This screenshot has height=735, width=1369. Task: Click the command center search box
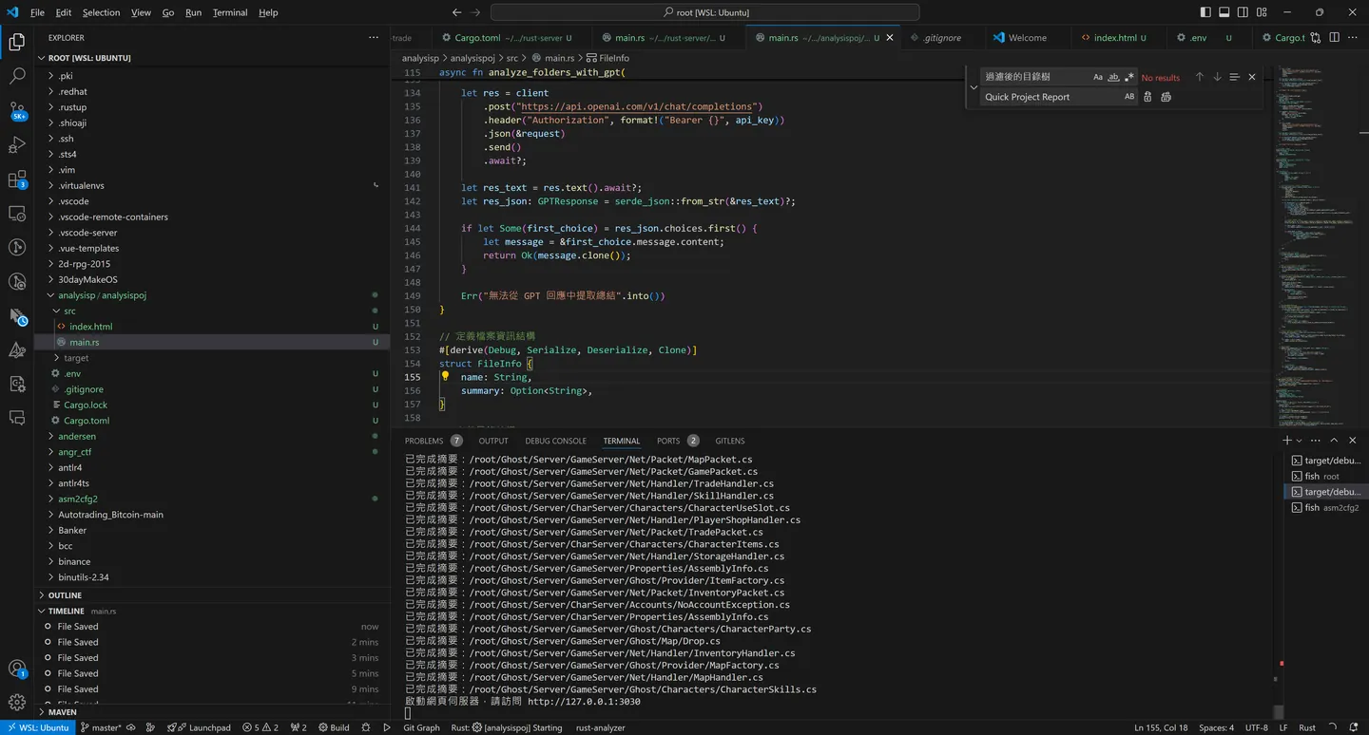pyautogui.click(x=704, y=12)
